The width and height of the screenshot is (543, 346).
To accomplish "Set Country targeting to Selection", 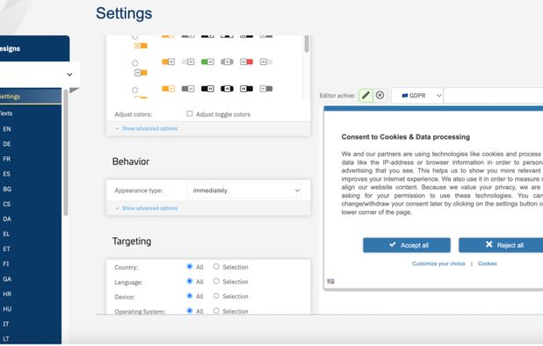I will pyautogui.click(x=216, y=266).
